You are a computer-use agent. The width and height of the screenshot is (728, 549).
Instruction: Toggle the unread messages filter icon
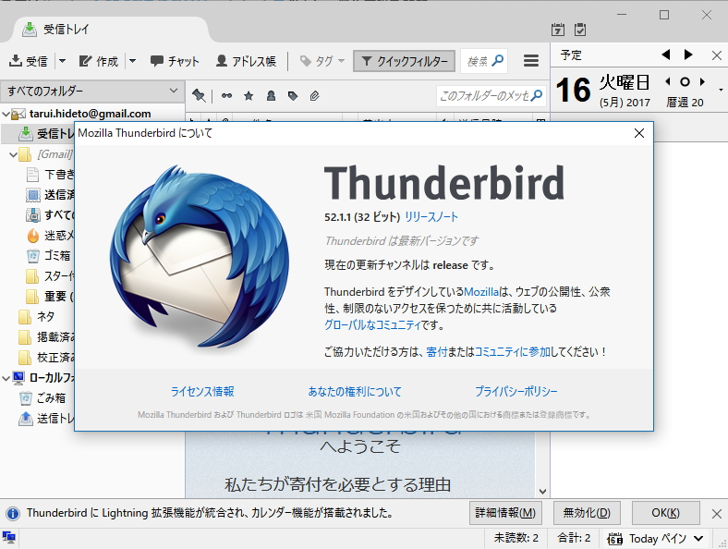[226, 96]
